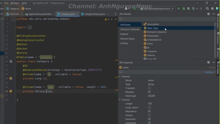Screen dimensions: 220x124
Task: Run SpringShopBeApplication with green play icon
Action: (x=179, y=9)
